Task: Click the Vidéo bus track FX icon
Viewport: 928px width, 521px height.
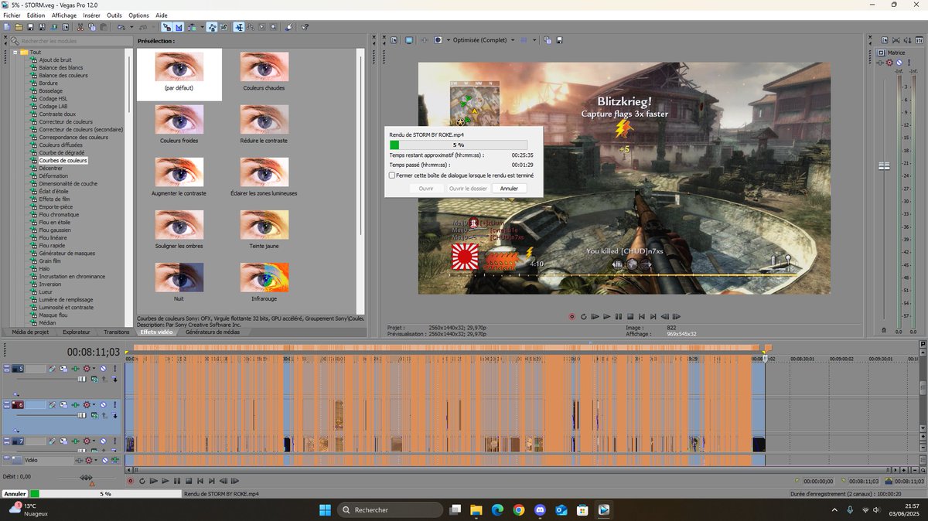Action: tap(79, 460)
